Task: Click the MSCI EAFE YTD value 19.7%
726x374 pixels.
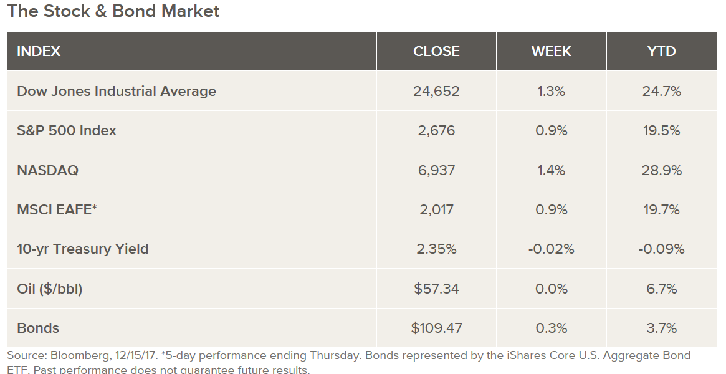Action: [x=661, y=209]
